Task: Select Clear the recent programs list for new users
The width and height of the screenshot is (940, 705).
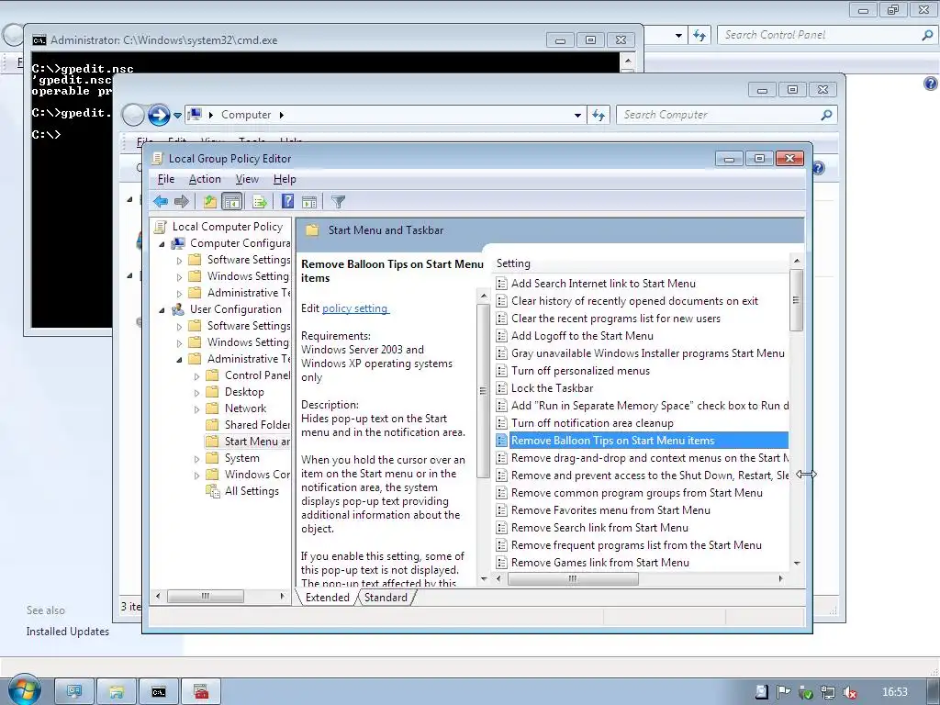Action: pyautogui.click(x=616, y=319)
